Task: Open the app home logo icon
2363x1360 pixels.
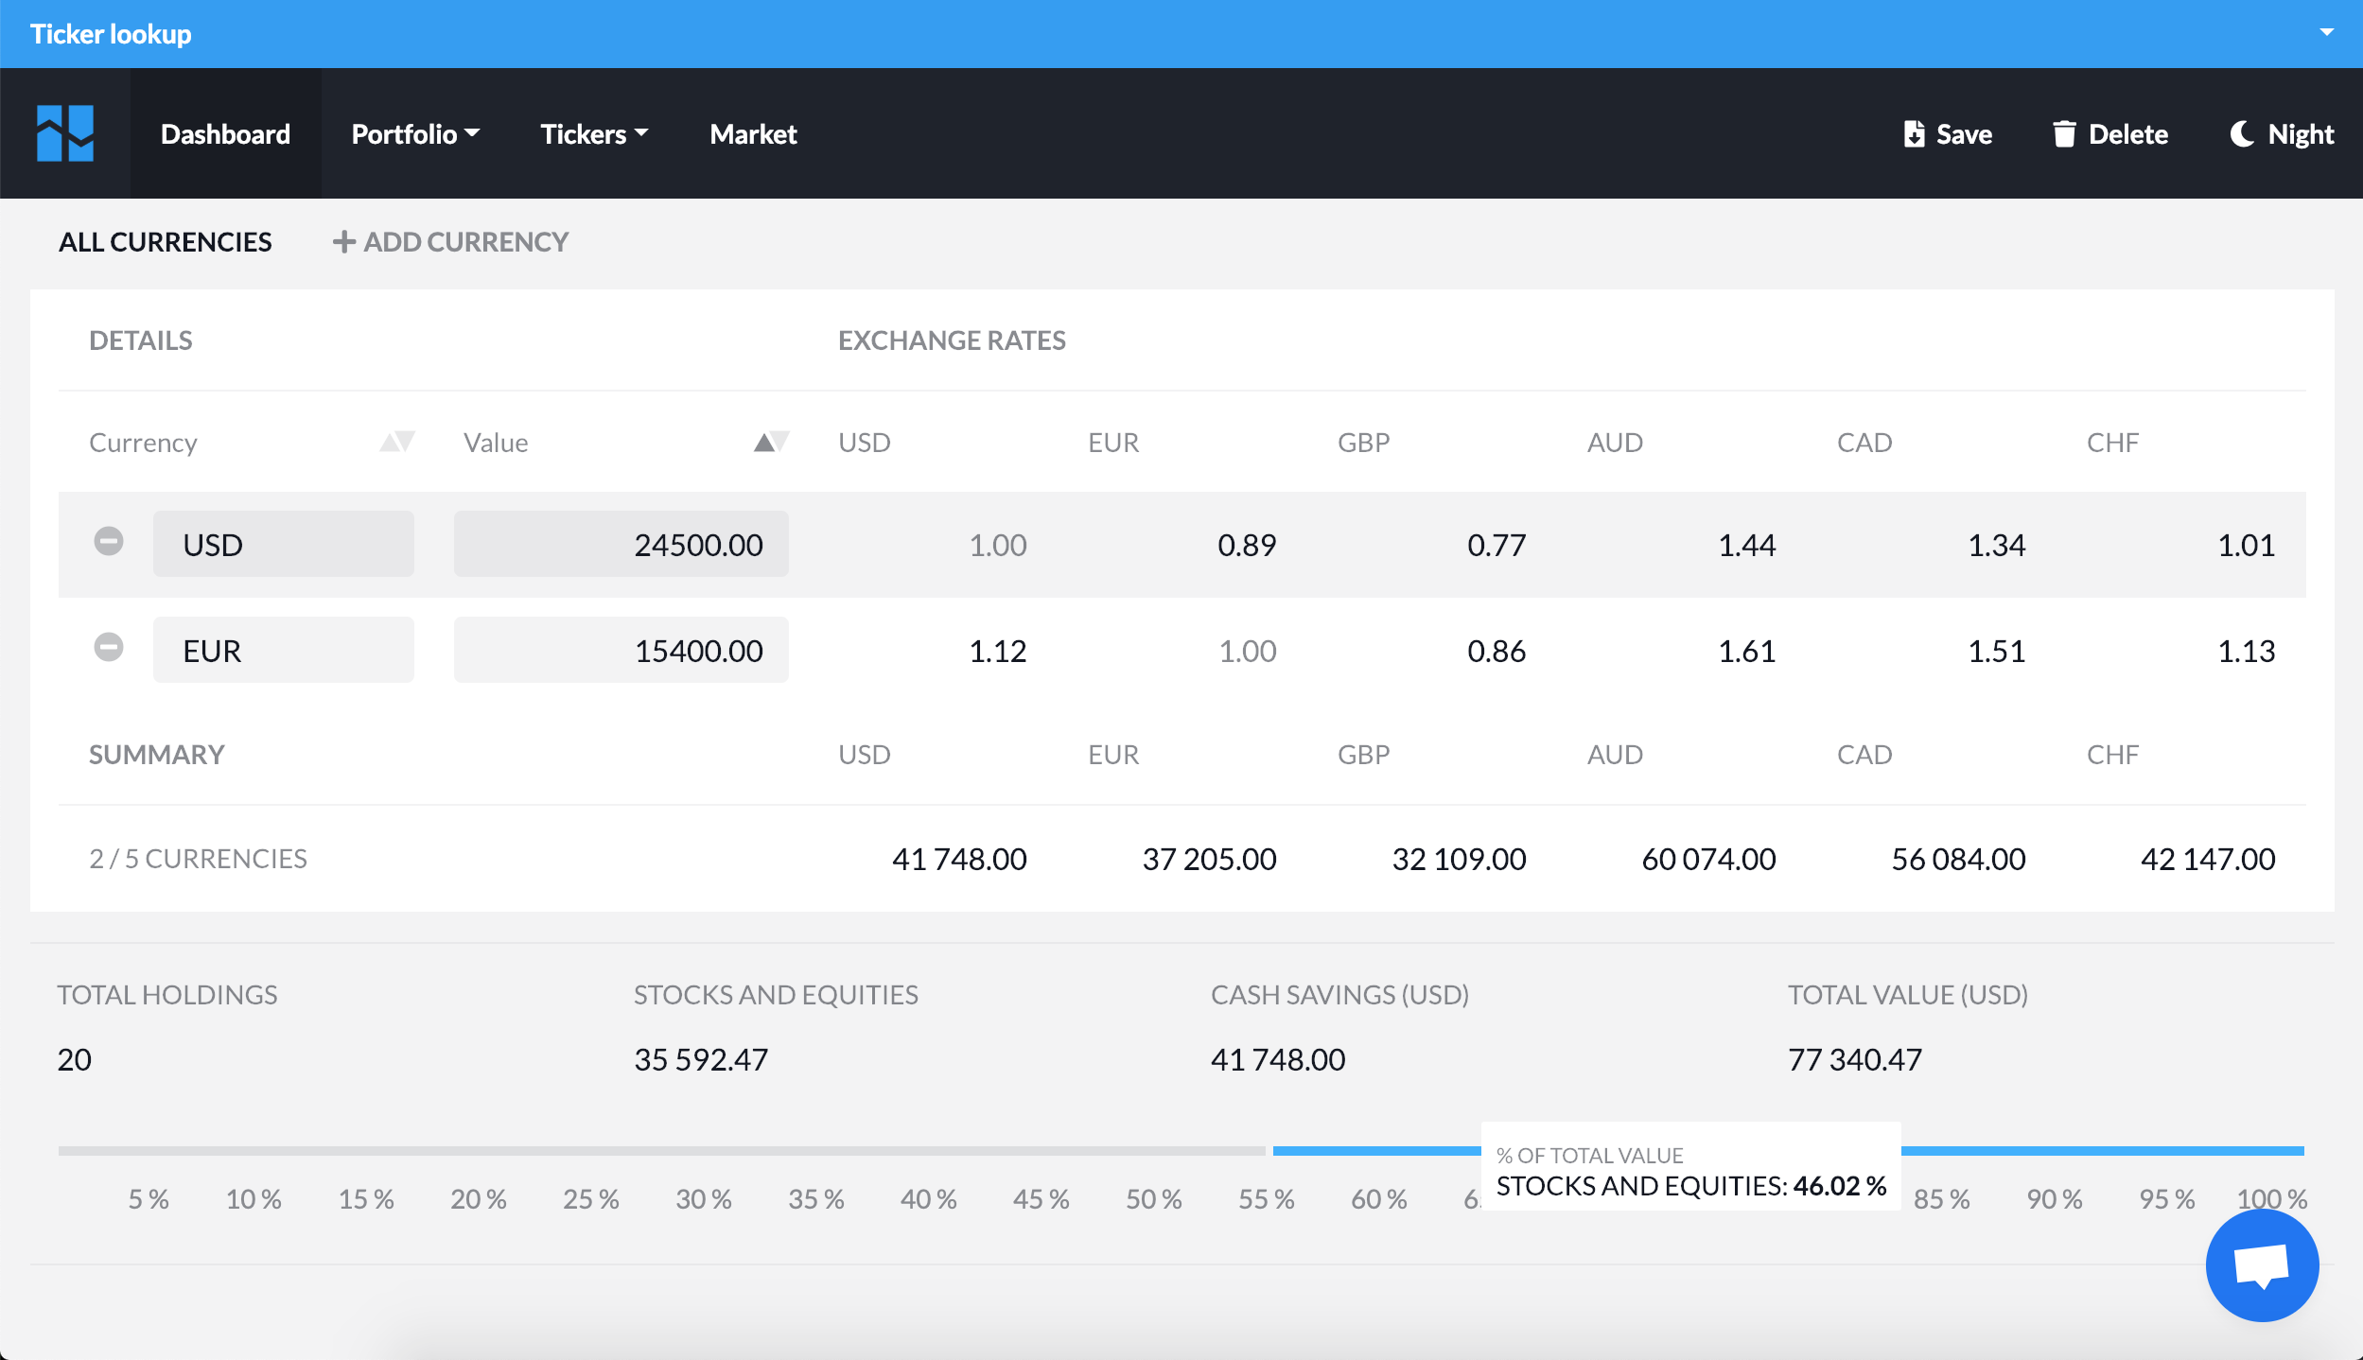Action: pyautogui.click(x=66, y=132)
